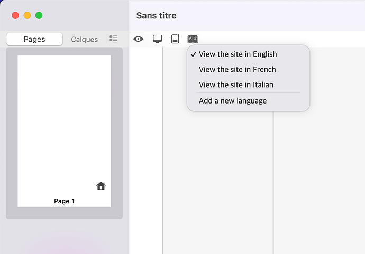365x254 pixels.
Task: Click the eye preview icon in toolbar
Action: point(138,39)
